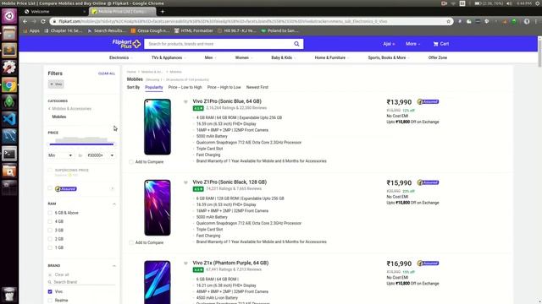Open Visual Studio Code from dock

tap(9, 119)
